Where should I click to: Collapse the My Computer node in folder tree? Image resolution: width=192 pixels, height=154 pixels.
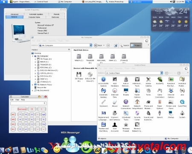(32, 56)
